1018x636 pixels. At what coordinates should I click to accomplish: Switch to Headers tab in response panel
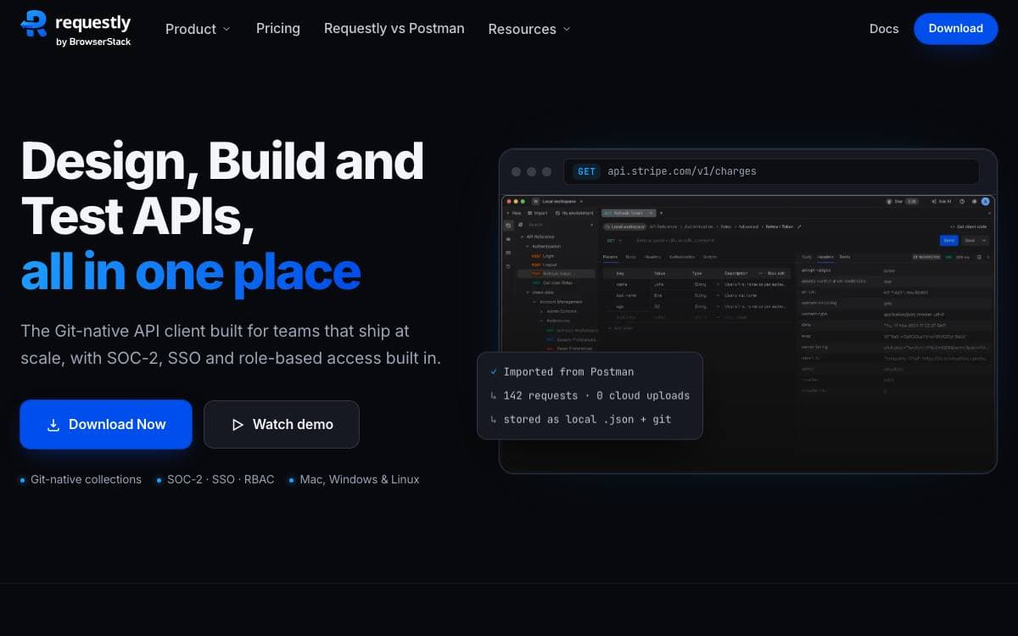pos(825,256)
